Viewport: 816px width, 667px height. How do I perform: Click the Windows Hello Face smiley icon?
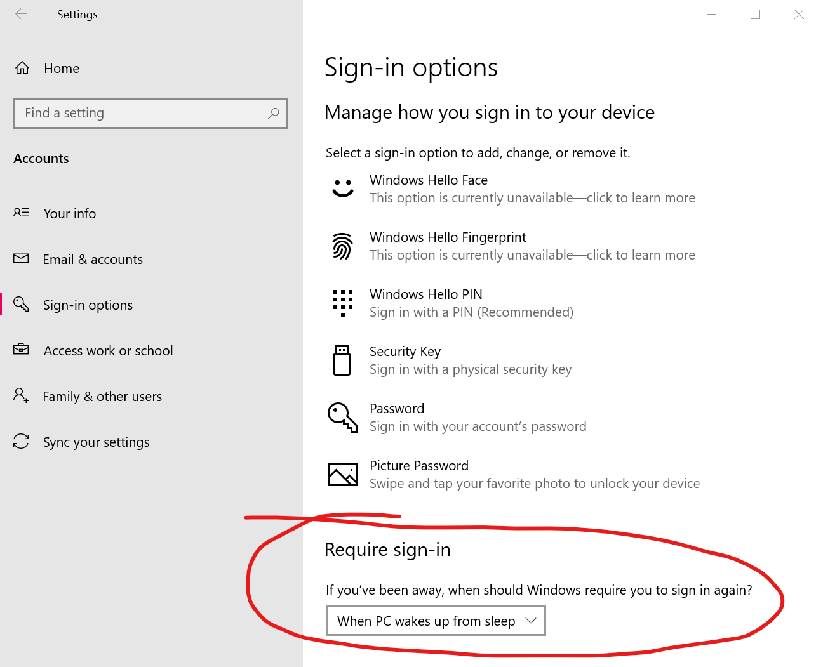click(343, 188)
